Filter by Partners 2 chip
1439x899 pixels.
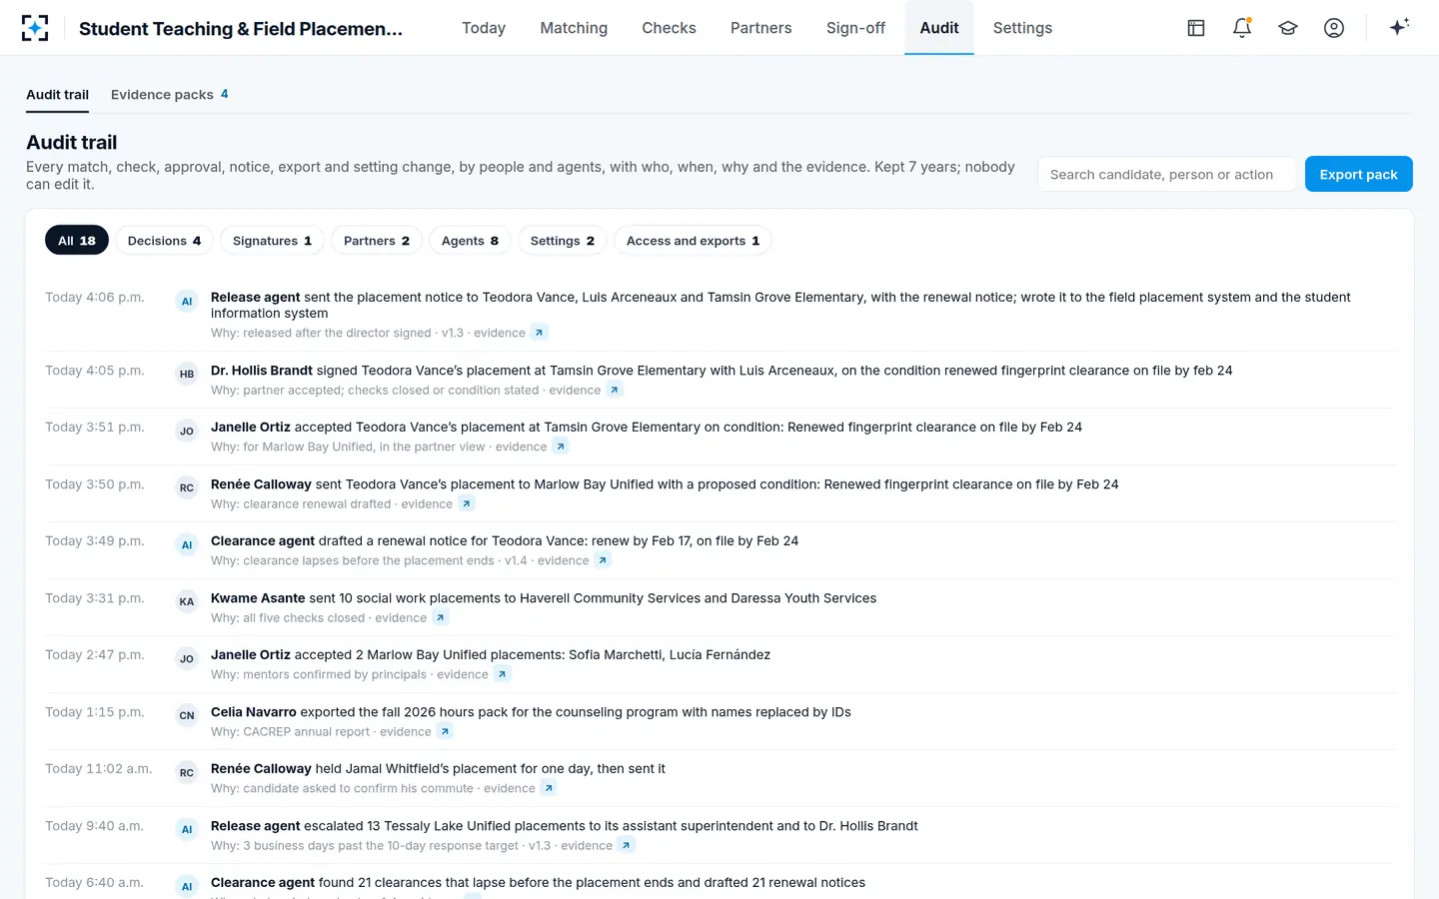tap(377, 241)
